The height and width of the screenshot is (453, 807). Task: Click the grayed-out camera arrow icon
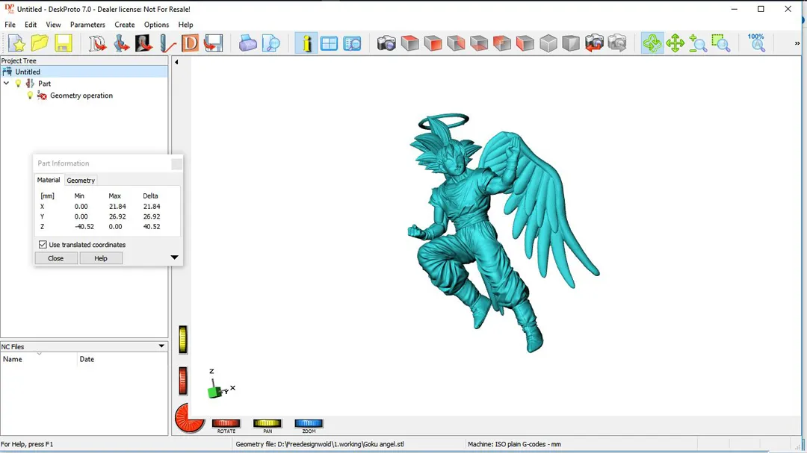click(617, 43)
